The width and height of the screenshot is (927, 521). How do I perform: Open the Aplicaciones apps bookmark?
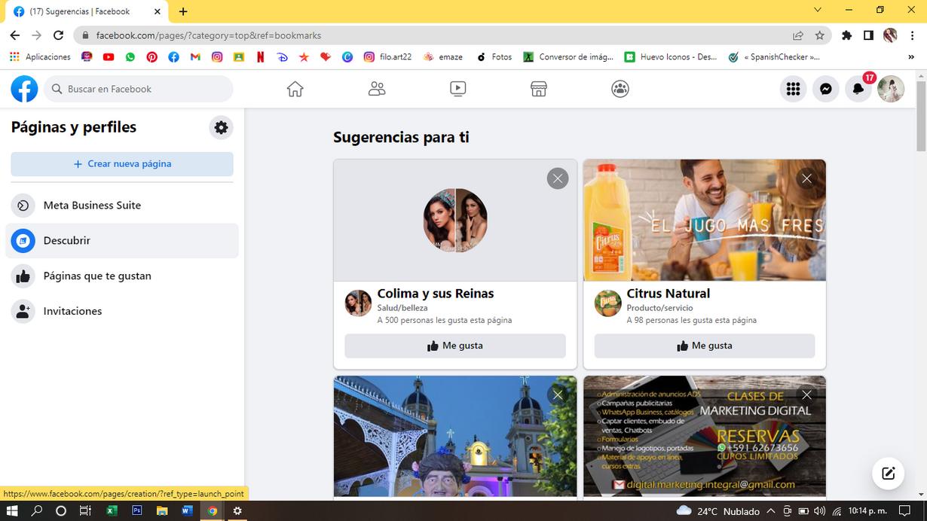coord(40,56)
